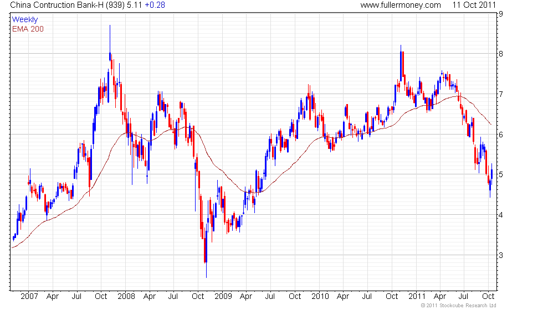Click the '© 2011 Stockcube Research Ltd' copyright text
543x310 pixels.
(459, 306)
